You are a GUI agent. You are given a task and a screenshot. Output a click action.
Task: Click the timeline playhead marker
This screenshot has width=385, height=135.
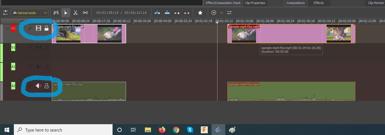click(217, 23)
